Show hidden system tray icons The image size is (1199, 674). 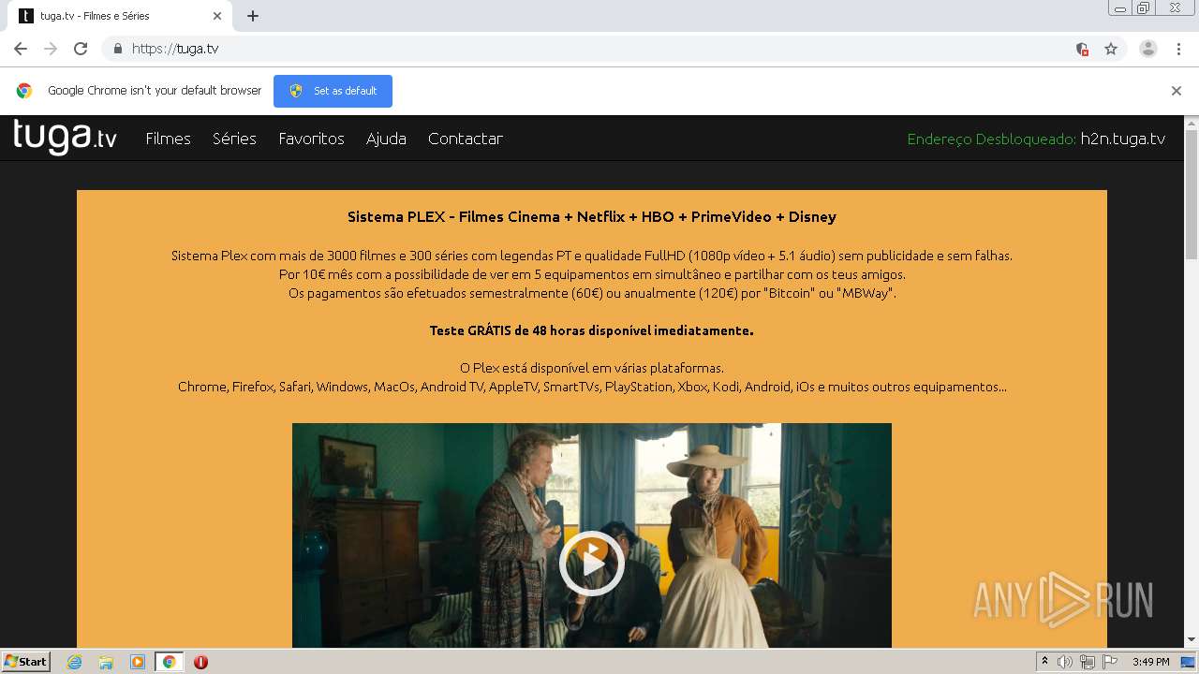1044,661
